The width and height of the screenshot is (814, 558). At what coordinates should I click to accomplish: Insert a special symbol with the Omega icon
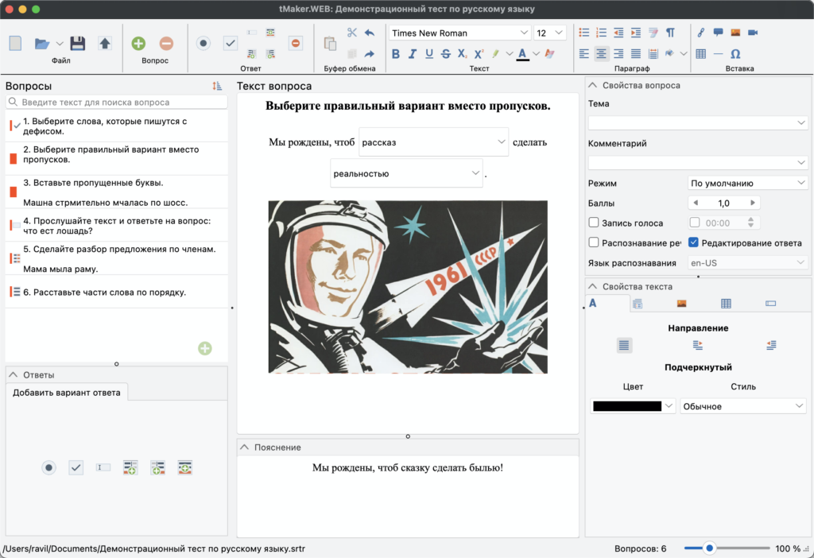pos(735,54)
